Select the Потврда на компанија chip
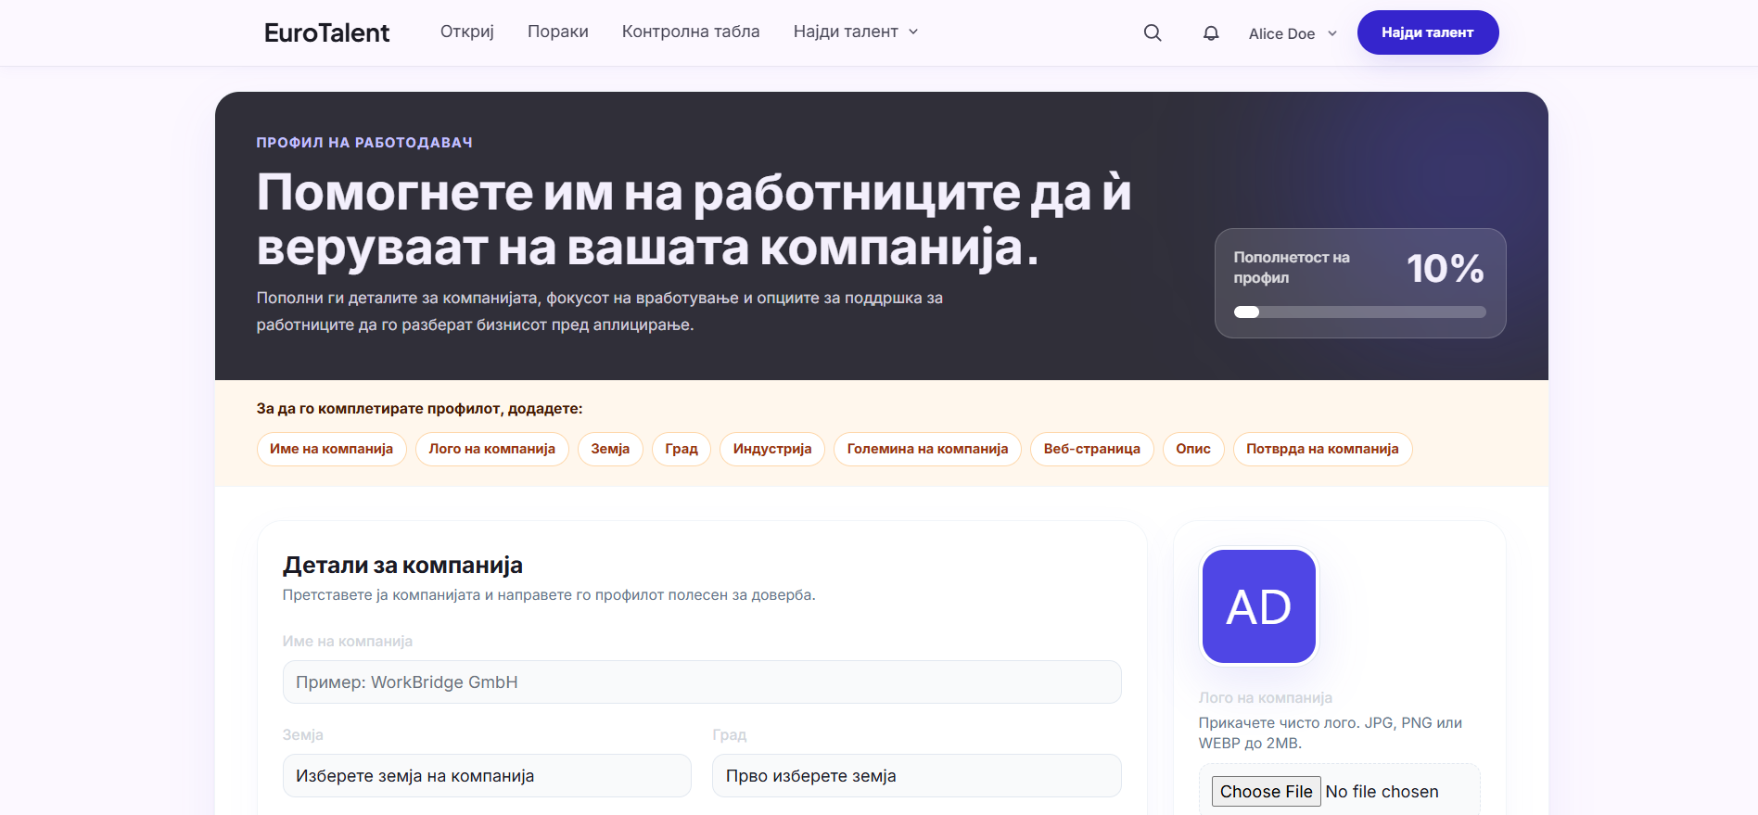Image resolution: width=1758 pixels, height=815 pixels. coord(1322,449)
